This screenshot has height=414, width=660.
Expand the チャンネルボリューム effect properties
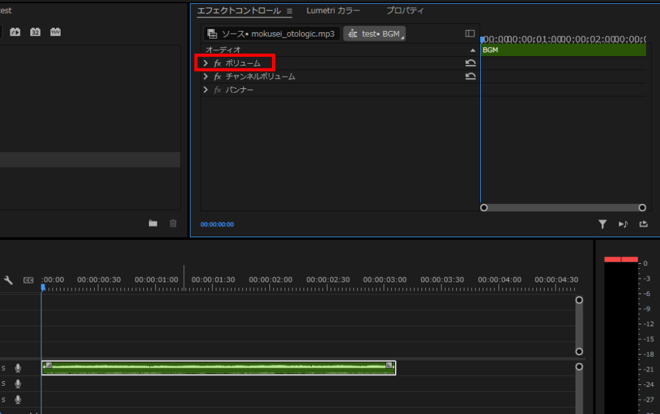pyautogui.click(x=206, y=77)
